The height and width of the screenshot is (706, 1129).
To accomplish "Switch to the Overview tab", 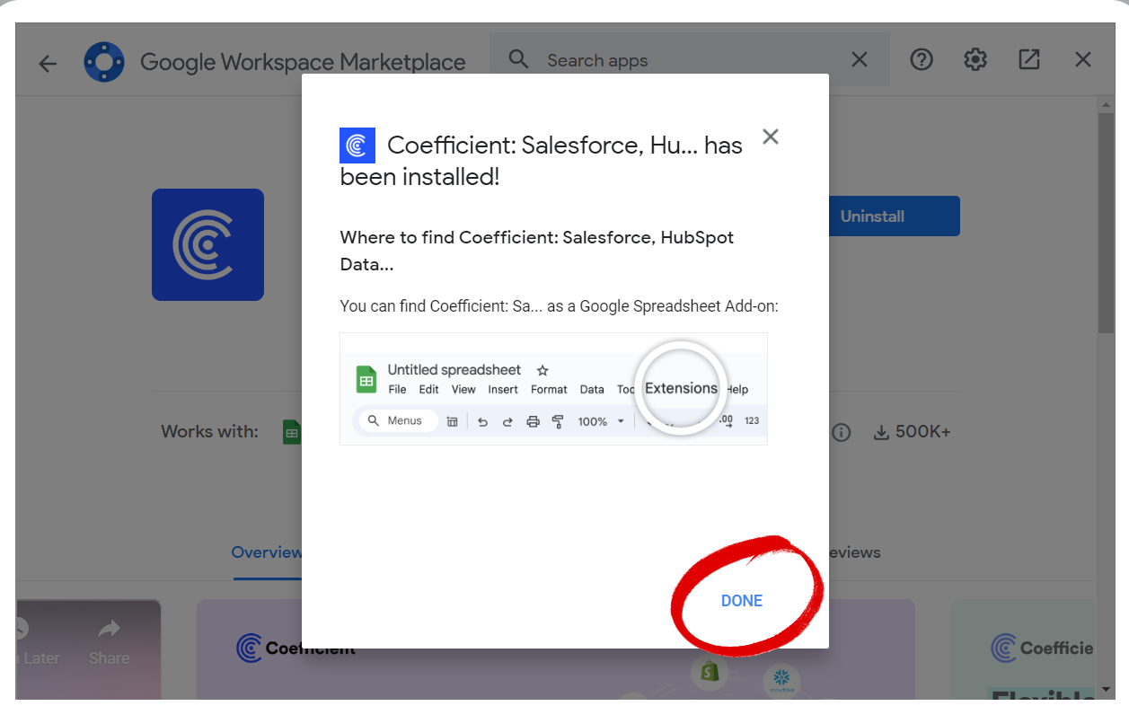I will coord(267,552).
